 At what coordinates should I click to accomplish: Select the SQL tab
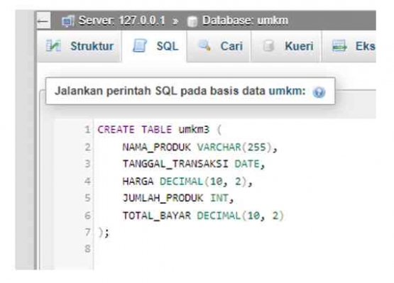(x=155, y=46)
